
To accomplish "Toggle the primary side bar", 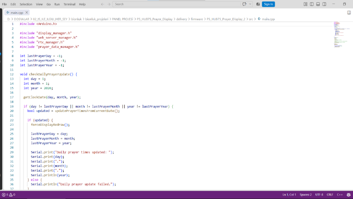I will click(312, 4).
